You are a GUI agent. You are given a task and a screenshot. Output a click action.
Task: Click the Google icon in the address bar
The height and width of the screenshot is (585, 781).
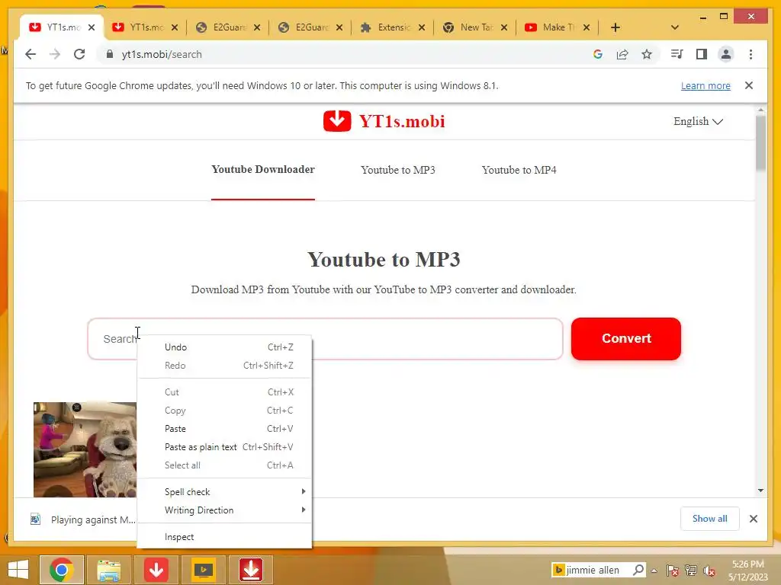point(598,54)
